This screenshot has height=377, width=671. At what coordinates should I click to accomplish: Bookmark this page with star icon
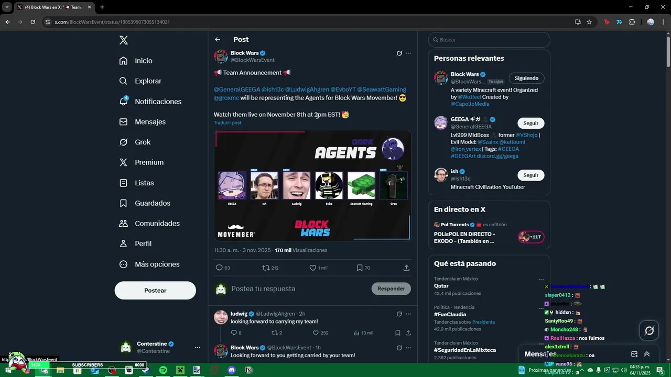[x=589, y=22]
